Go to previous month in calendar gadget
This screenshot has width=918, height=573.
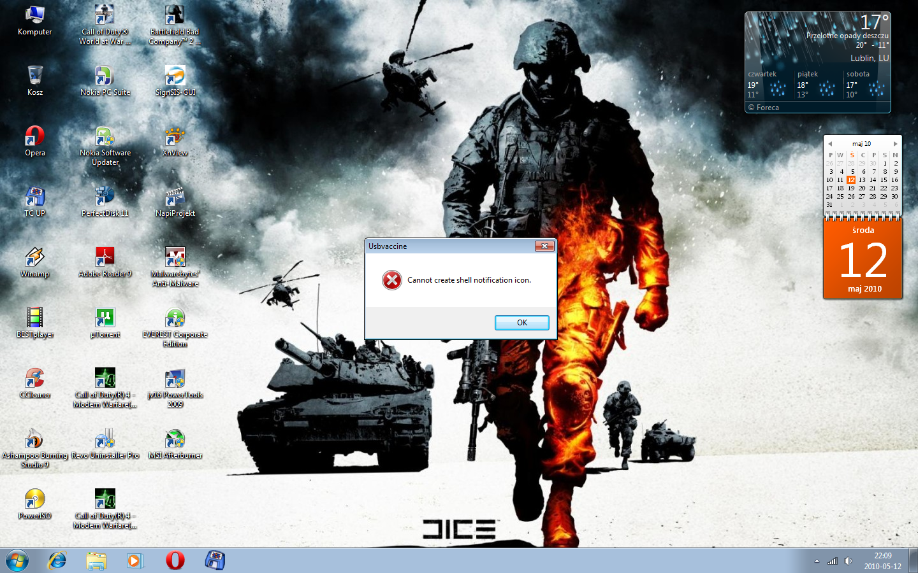[x=830, y=144]
